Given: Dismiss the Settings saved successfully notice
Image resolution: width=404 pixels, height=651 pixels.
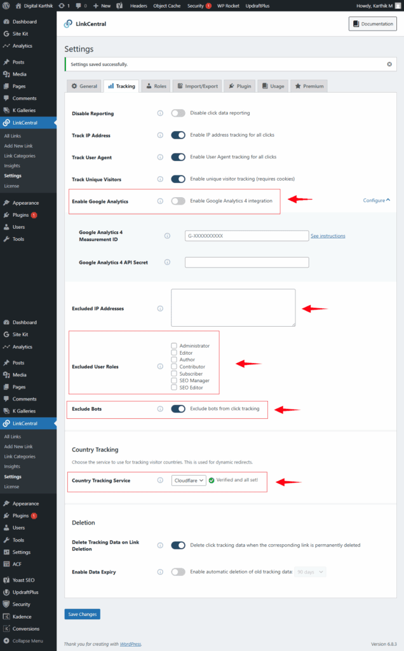Looking at the screenshot, I should [x=389, y=64].
